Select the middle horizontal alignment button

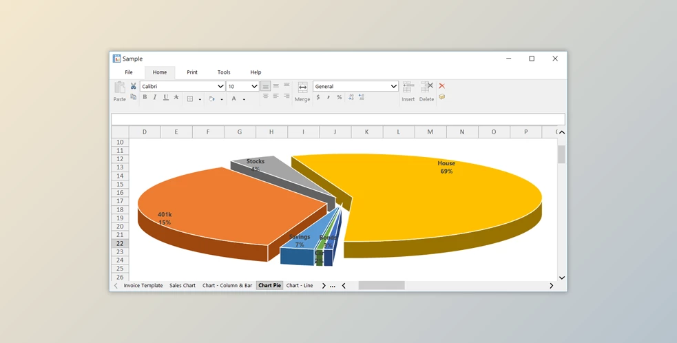coord(276,96)
